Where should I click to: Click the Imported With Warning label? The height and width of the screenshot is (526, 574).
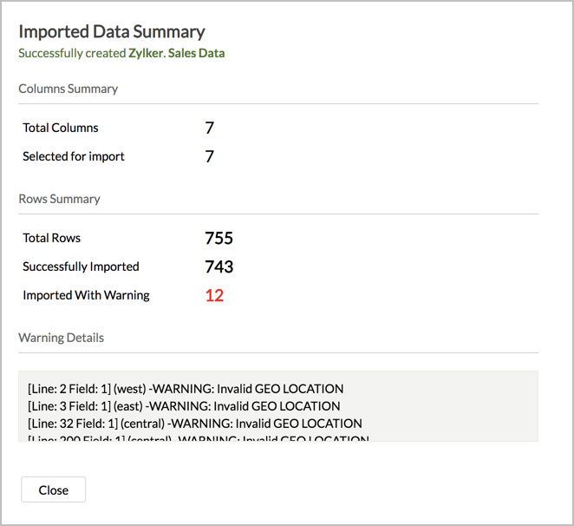point(86,295)
